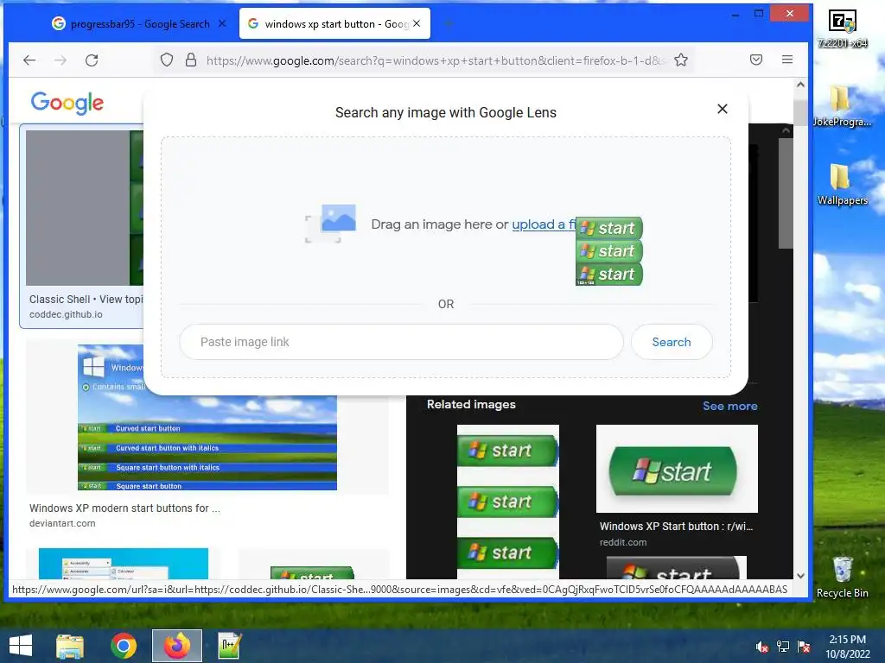
Task: Open the Classic Shell result thumbnail
Action: point(85,208)
